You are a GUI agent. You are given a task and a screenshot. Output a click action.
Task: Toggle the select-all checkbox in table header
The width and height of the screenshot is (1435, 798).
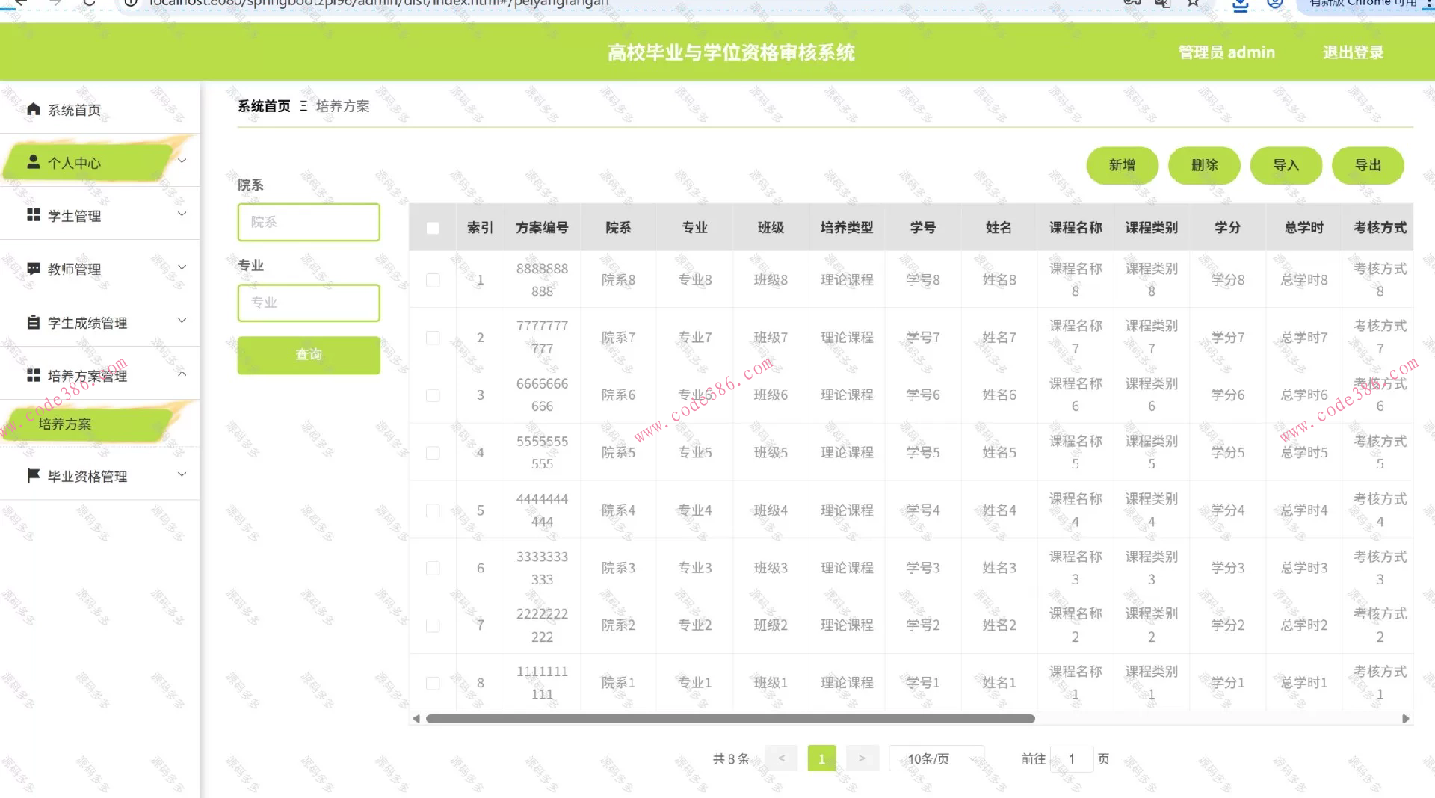tap(433, 228)
